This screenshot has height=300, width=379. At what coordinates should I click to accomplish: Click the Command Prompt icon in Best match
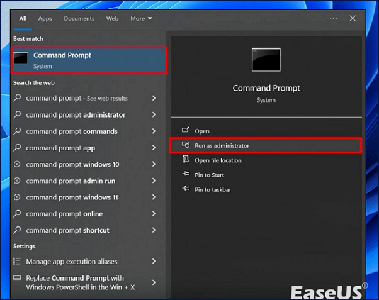point(22,60)
